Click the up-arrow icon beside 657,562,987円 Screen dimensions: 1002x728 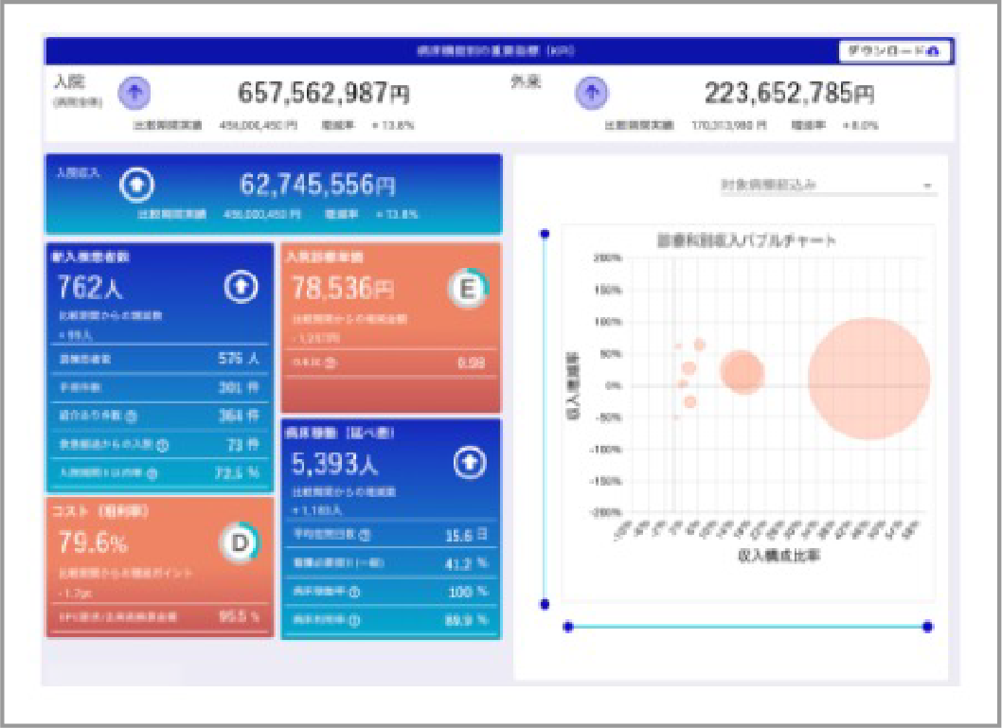pyautogui.click(x=134, y=93)
